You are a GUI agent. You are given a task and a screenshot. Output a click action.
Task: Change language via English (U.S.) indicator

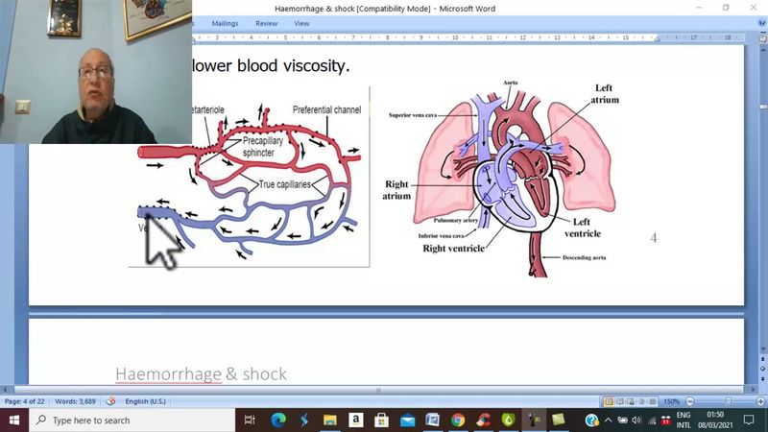(x=146, y=401)
